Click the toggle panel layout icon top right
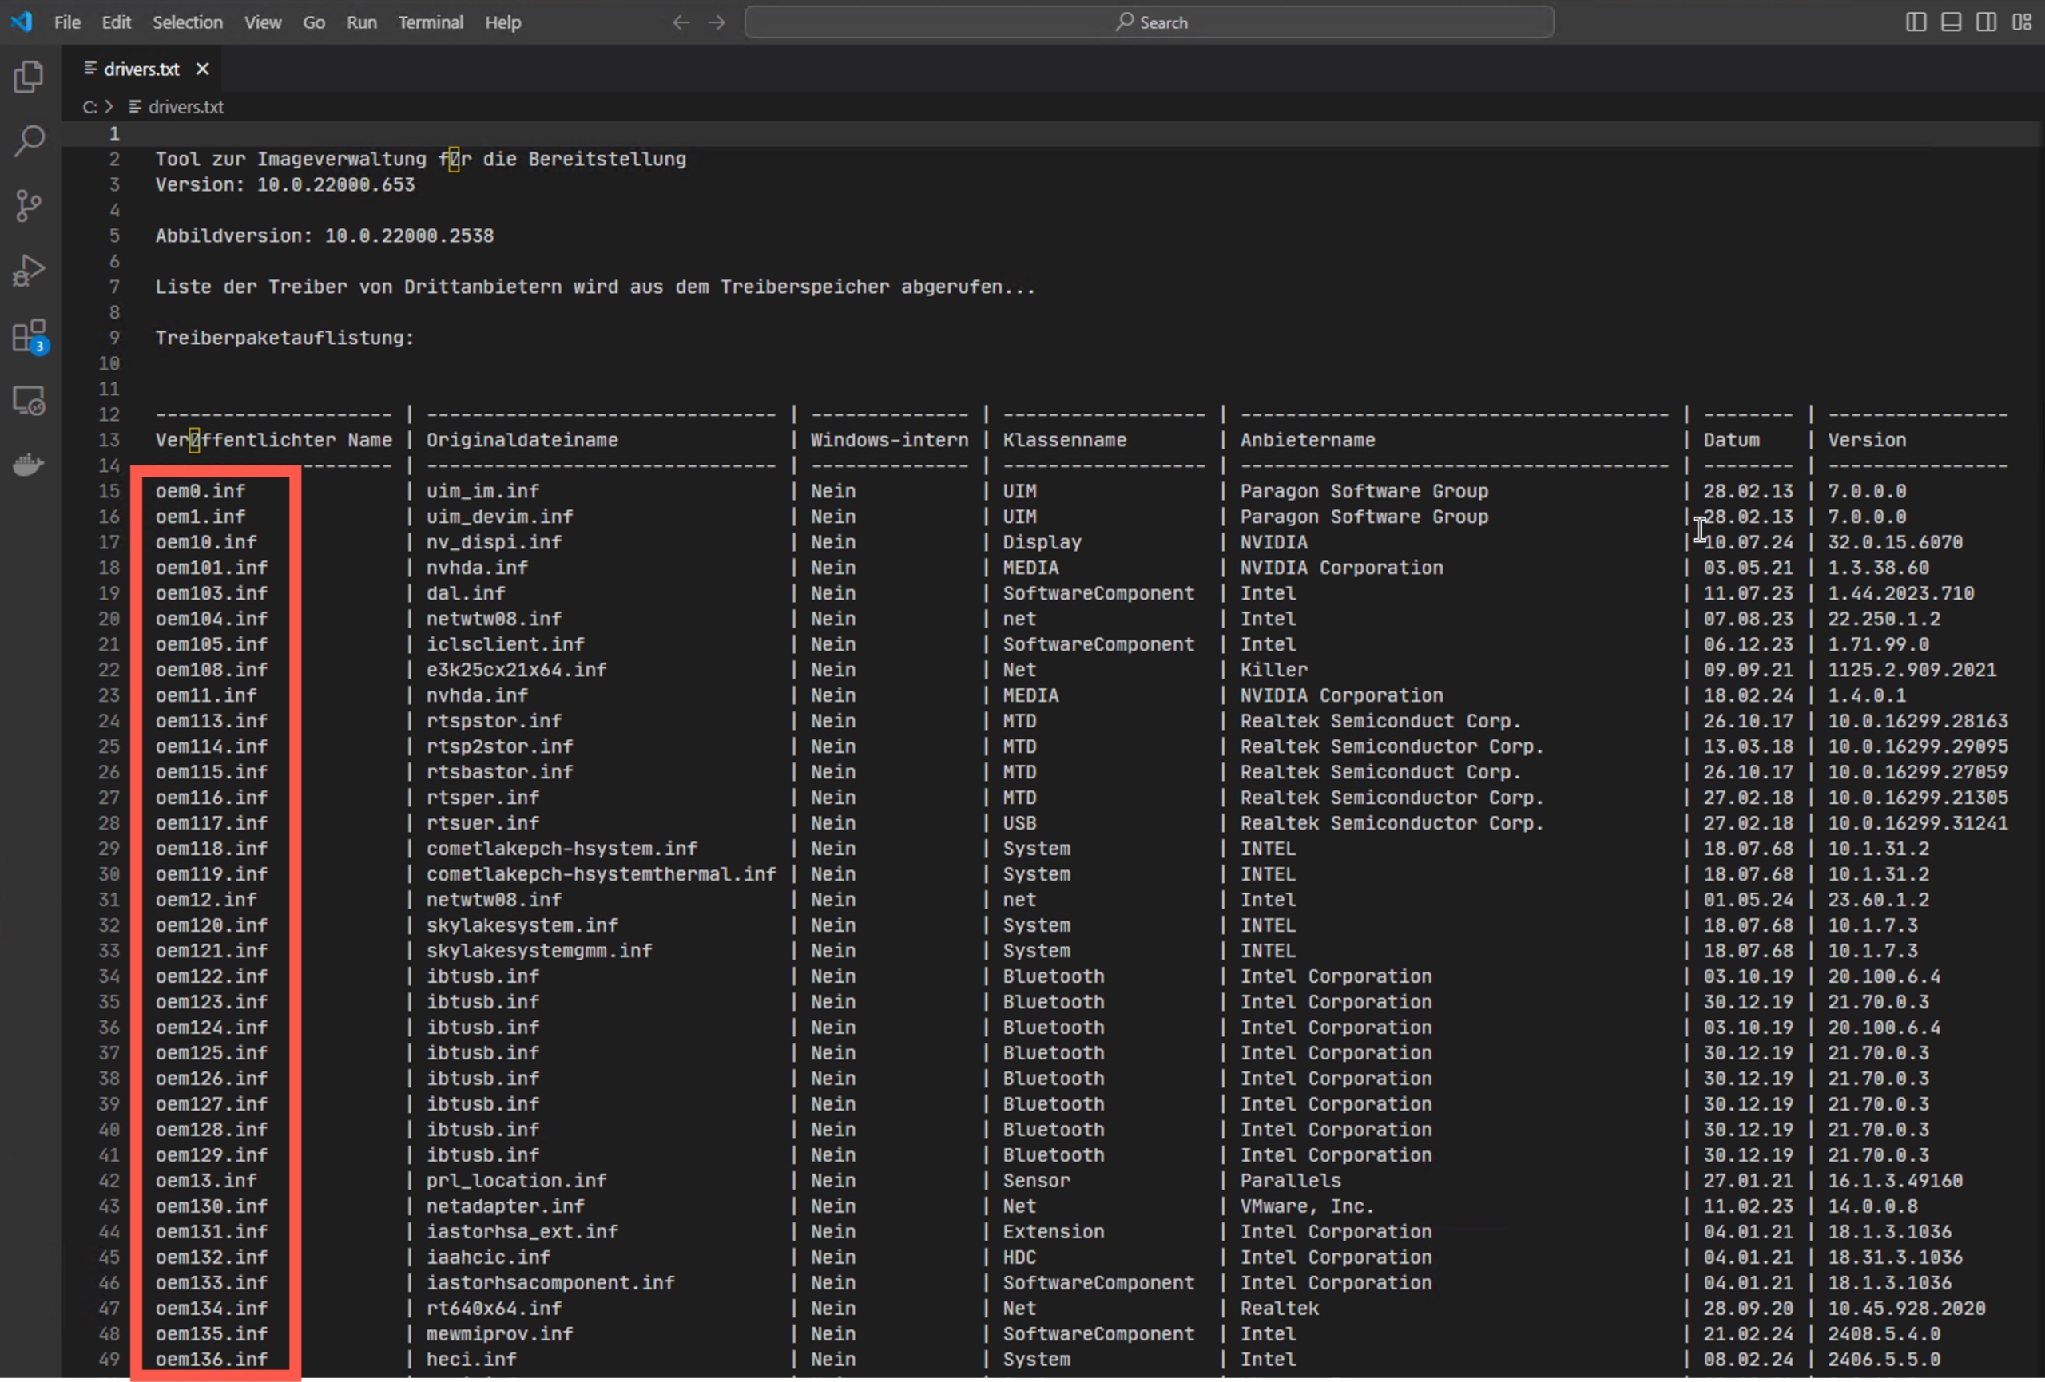 [1951, 20]
